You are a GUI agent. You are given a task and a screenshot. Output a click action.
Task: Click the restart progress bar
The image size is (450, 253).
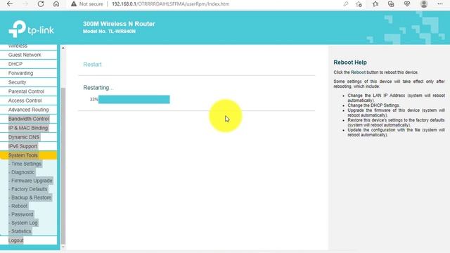point(134,100)
